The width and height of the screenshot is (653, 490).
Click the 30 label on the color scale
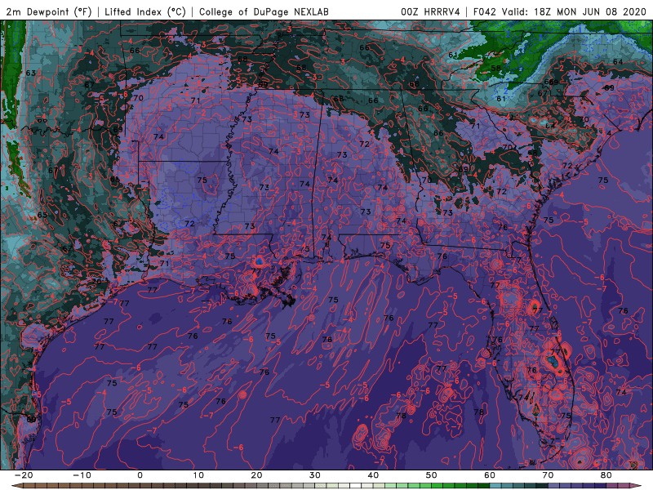click(315, 475)
